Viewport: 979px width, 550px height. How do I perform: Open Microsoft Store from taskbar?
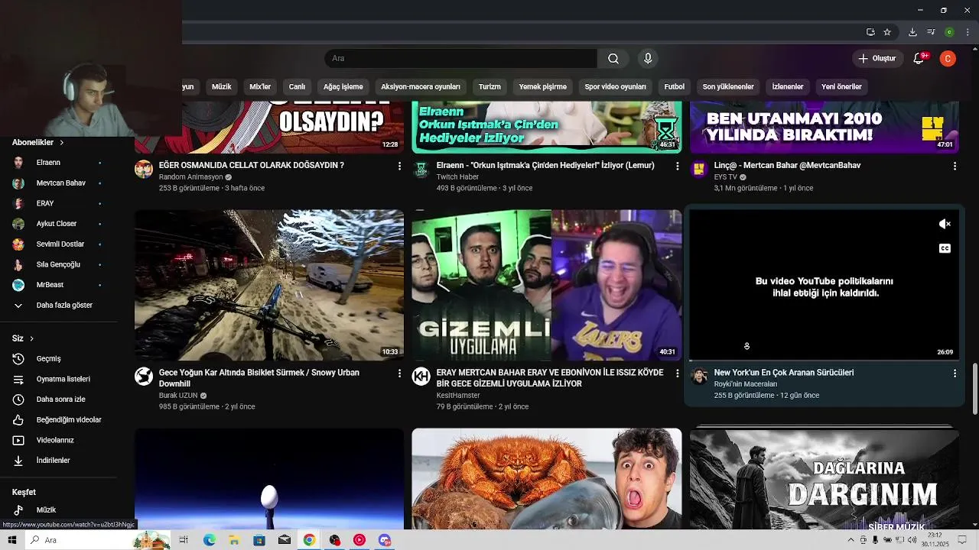tap(259, 540)
